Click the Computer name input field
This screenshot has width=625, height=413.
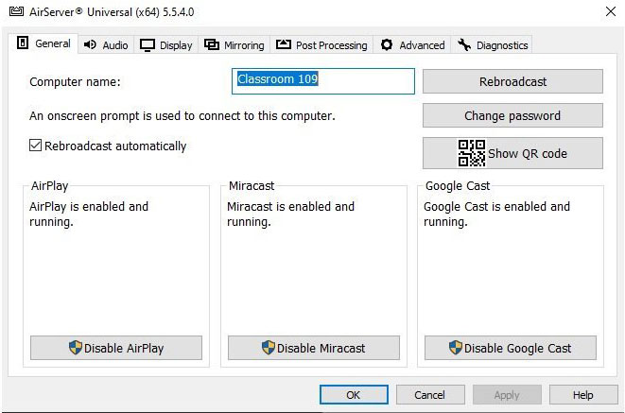coord(322,81)
